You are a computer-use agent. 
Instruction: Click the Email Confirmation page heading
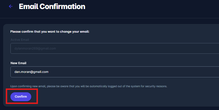coord(52,6)
